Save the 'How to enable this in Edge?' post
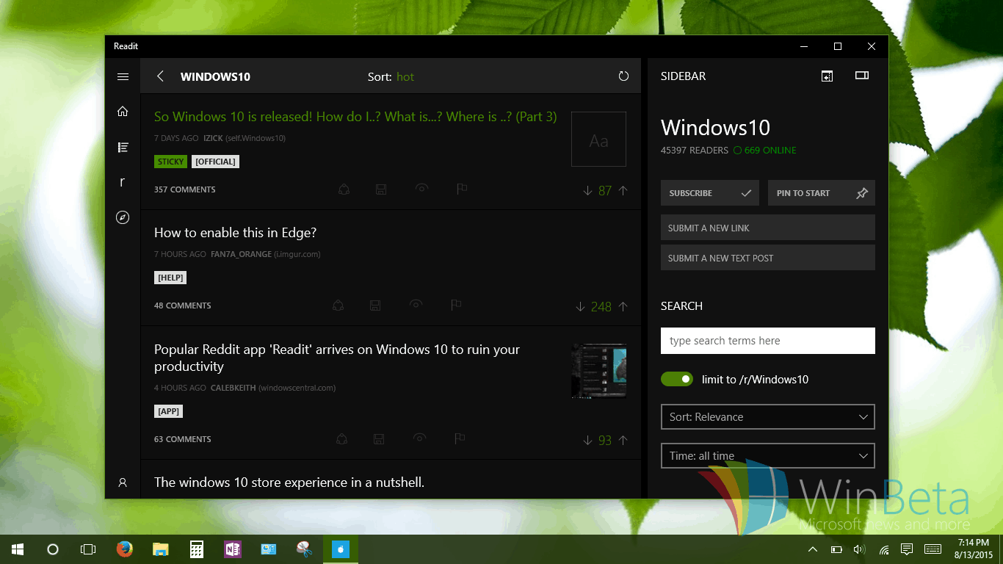 (x=375, y=305)
